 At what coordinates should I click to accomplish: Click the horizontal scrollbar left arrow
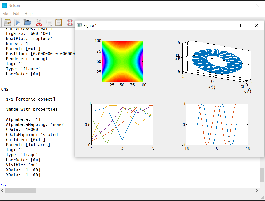[x=2, y=190]
